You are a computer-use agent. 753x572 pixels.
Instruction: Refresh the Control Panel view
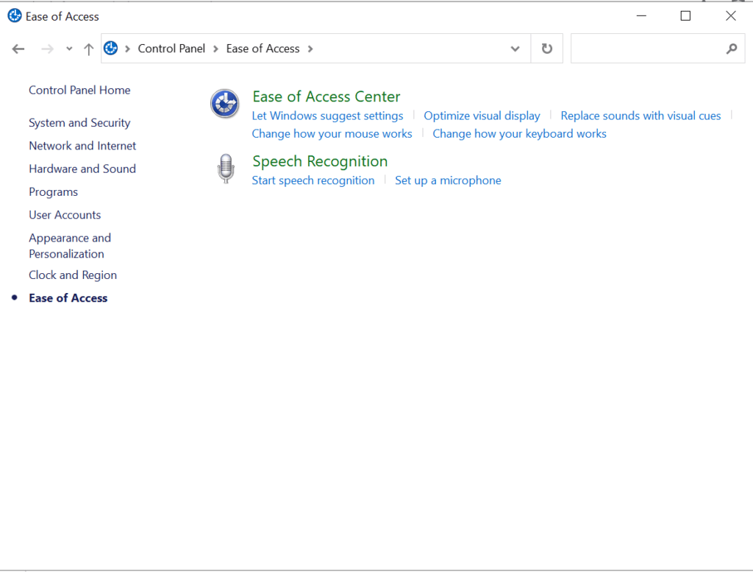546,49
